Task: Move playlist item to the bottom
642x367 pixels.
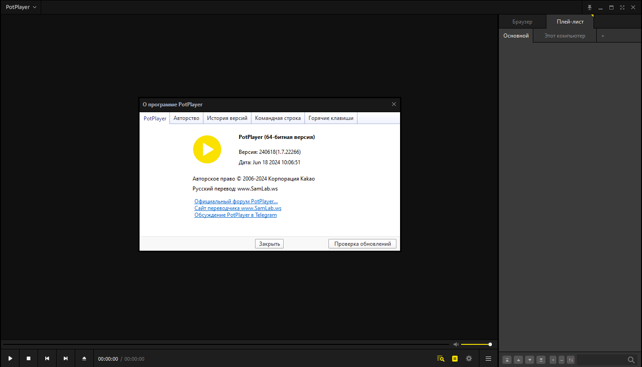Action: 541,360
